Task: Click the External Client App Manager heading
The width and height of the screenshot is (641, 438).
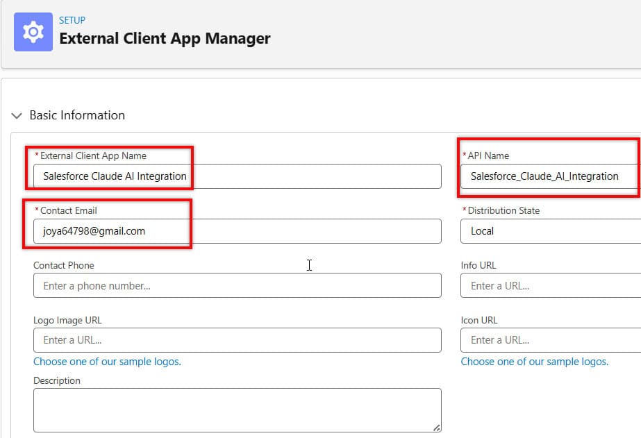Action: click(x=165, y=38)
